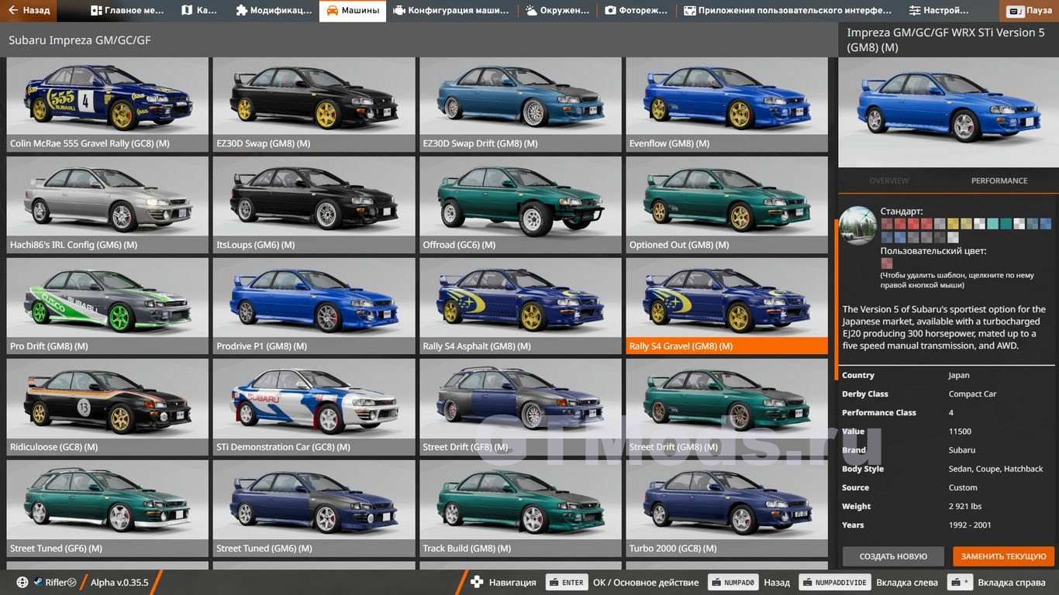Select the Ridiculoose (GC8) car
The height and width of the screenshot is (595, 1059).
coord(108,408)
